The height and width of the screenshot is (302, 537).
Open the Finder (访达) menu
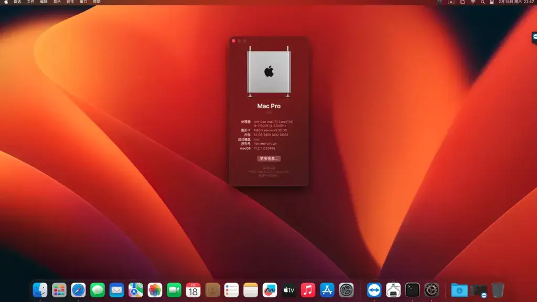(17, 2)
